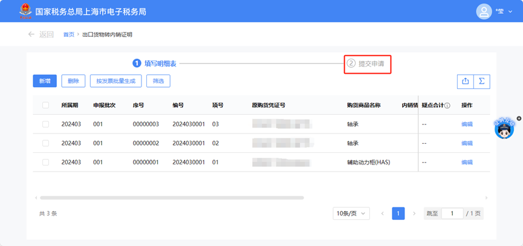
Task: Check the row with 序号 00000003
Action: pos(46,125)
